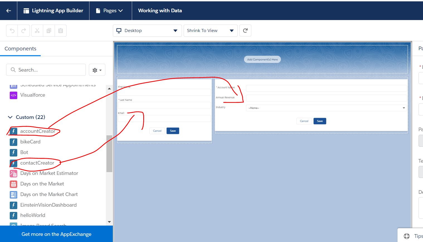Select the Copy icon
The image size is (423, 242).
tap(49, 30)
